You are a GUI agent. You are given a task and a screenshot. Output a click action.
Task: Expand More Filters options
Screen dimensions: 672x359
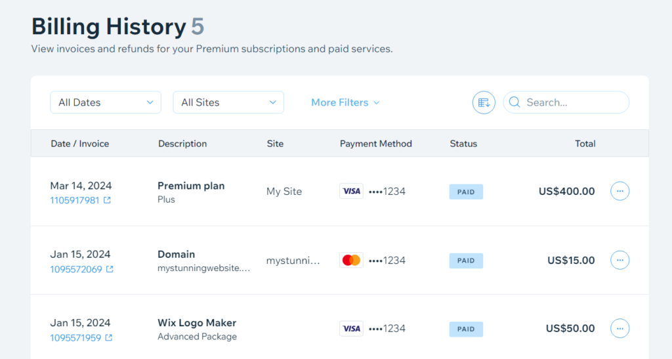point(345,102)
